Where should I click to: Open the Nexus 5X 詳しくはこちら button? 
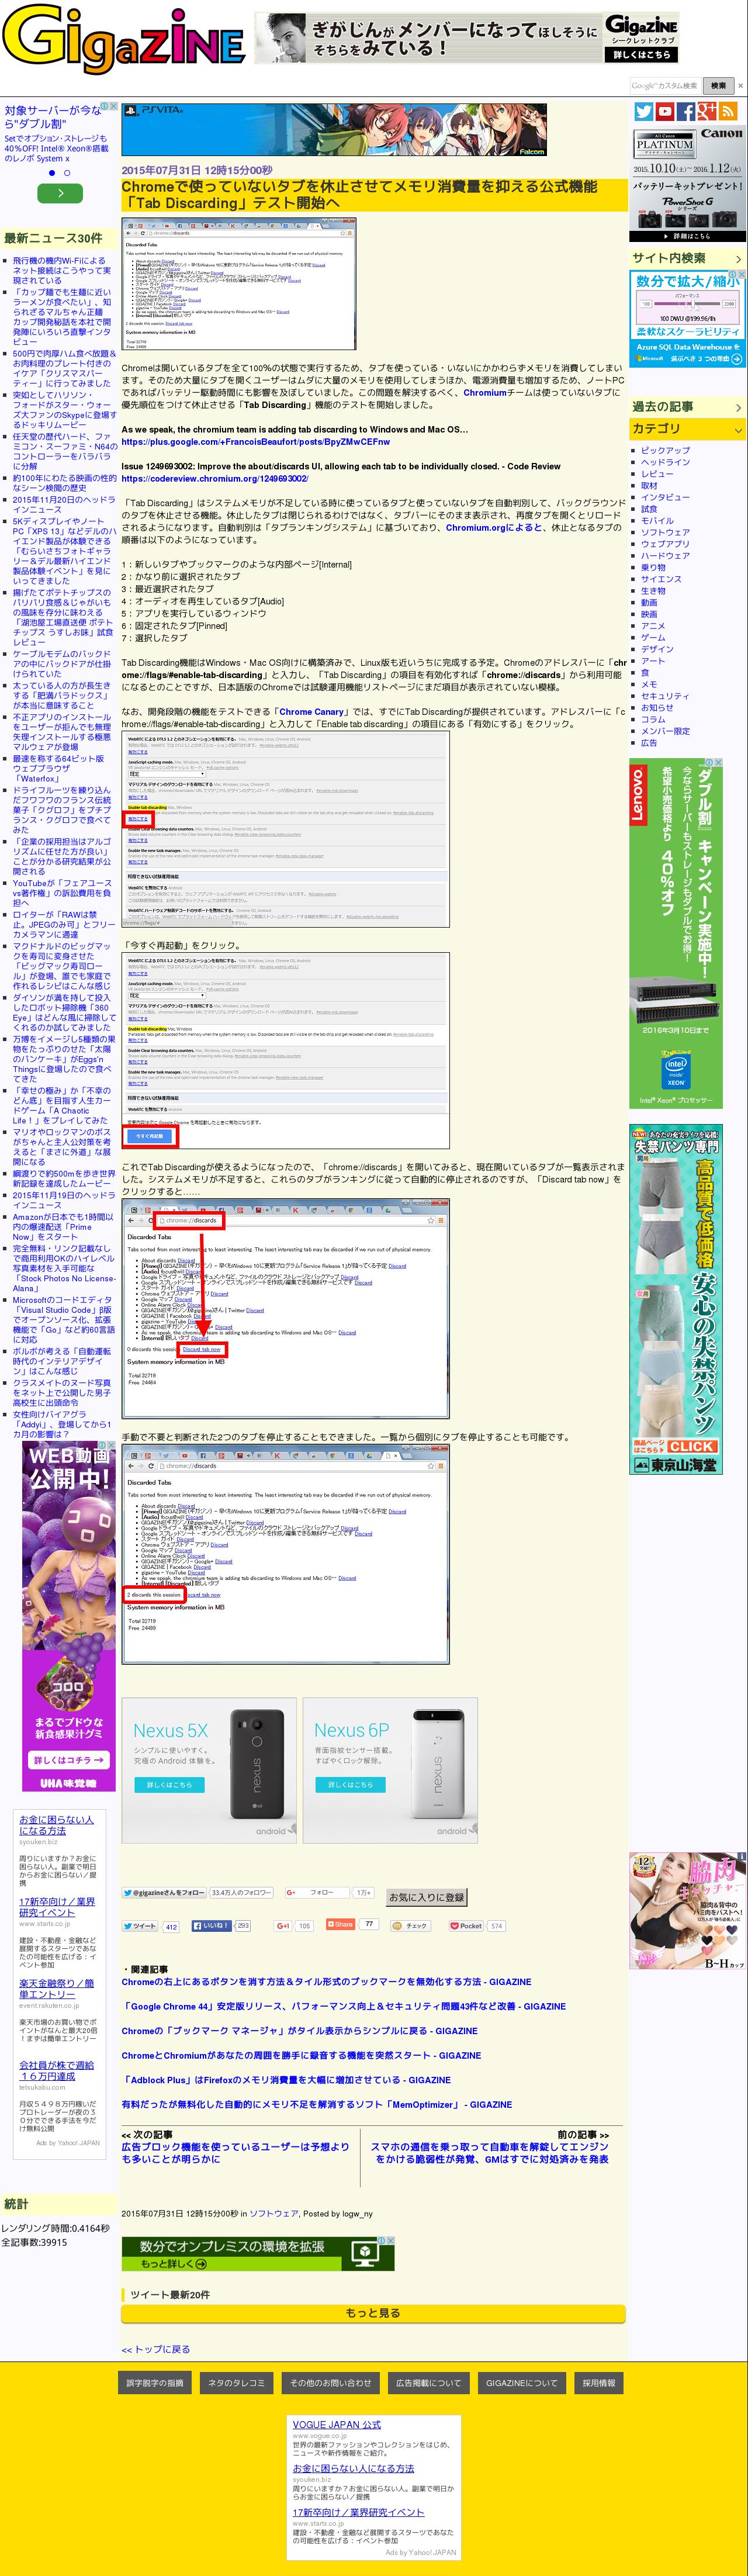coord(169,1785)
